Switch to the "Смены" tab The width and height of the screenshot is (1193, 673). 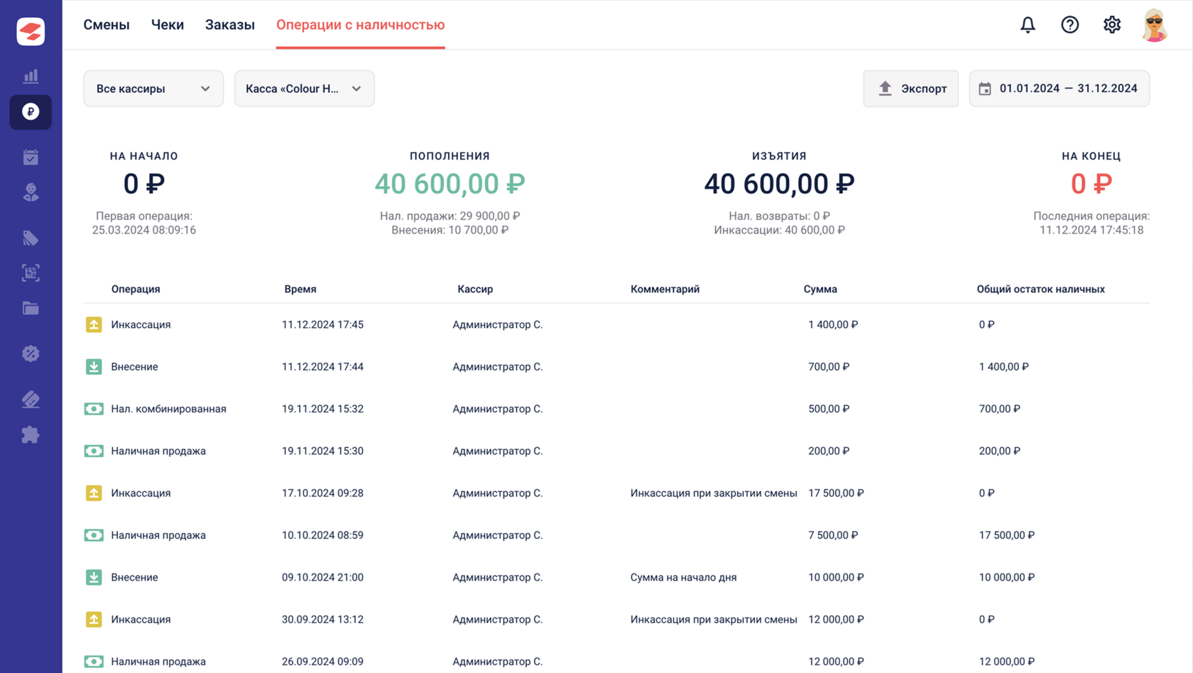pos(107,25)
